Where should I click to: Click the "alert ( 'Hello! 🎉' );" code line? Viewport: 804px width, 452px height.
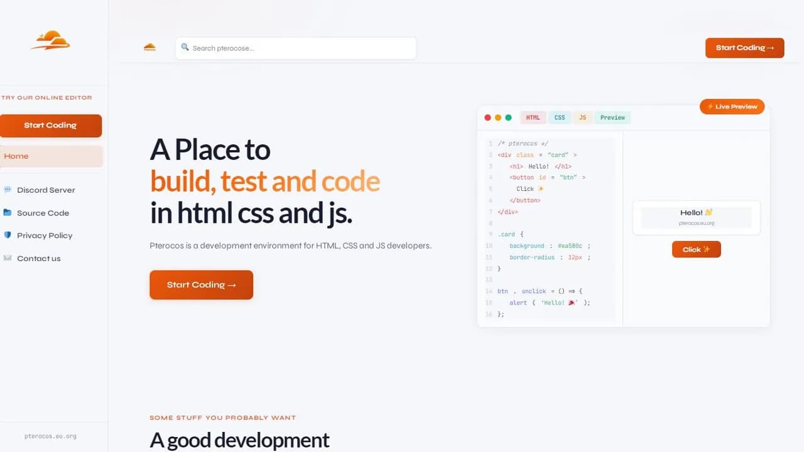550,303
